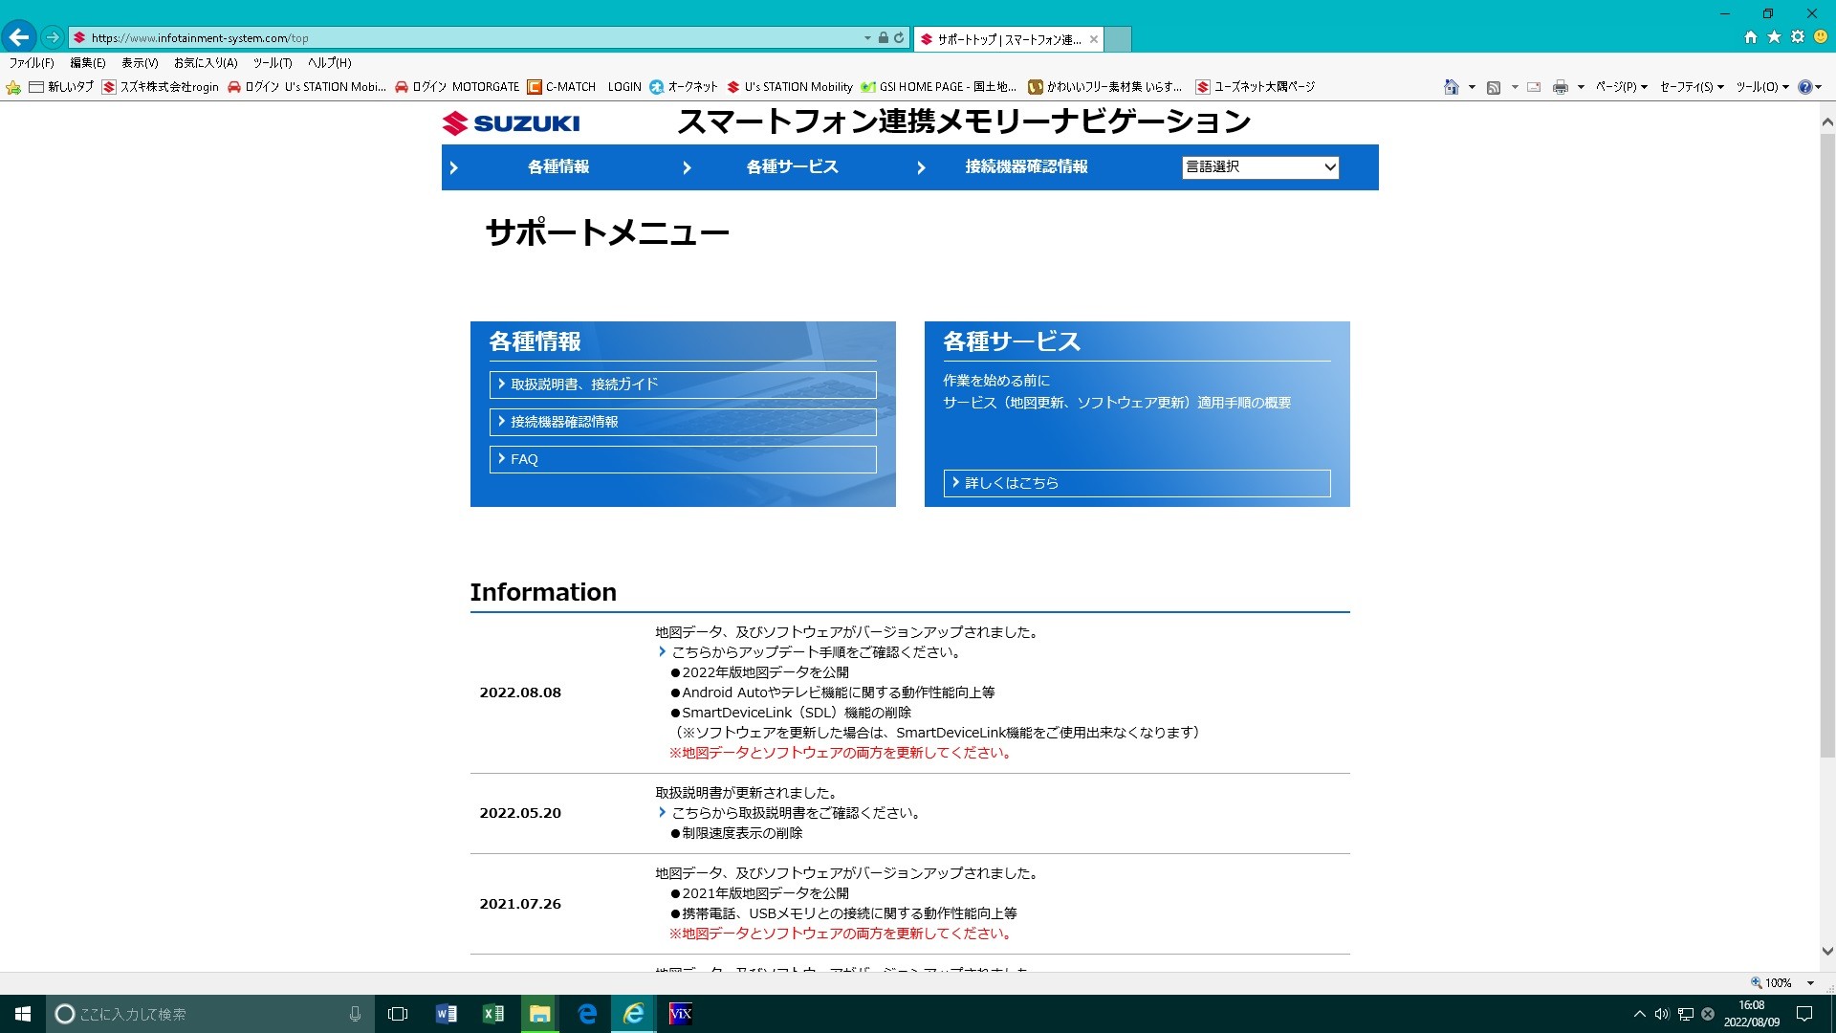Open the ログイン MOTORGATE favorite
The height and width of the screenshot is (1033, 1836).
[457, 87]
